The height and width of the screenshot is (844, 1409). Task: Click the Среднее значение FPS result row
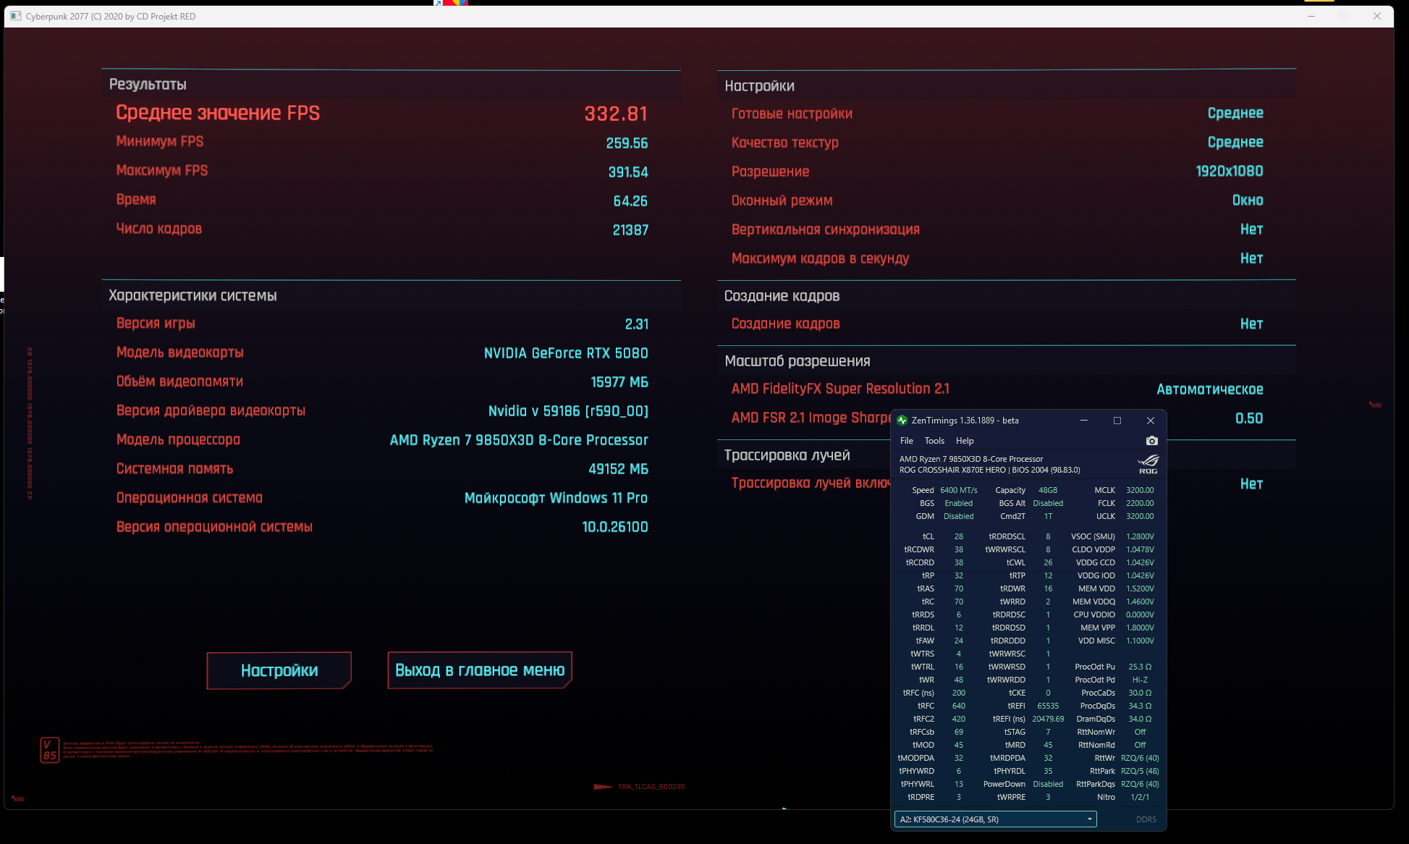(x=218, y=113)
